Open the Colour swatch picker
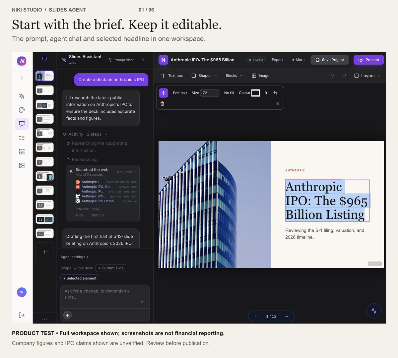The width and height of the screenshot is (398, 358). click(256, 93)
